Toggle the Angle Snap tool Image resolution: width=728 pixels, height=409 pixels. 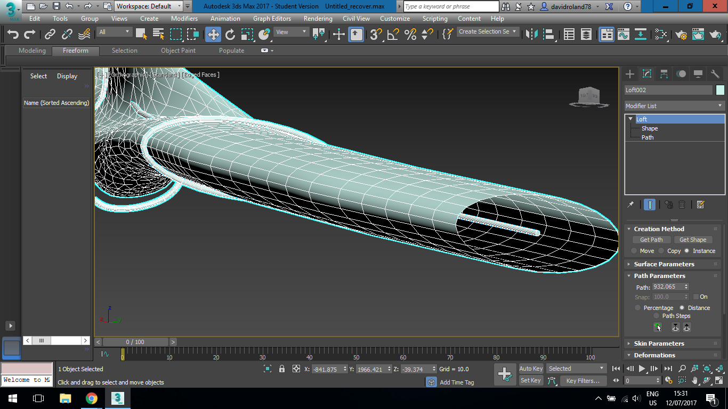(x=393, y=35)
